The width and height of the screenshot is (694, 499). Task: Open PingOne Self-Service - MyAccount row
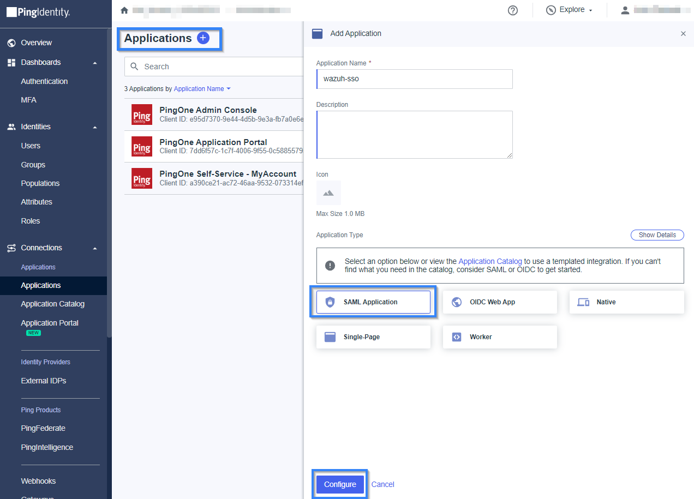(214, 178)
